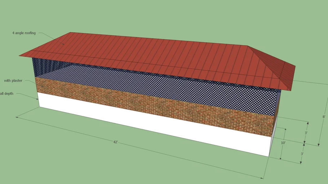
Task: Select the '4 angle roofing' annotation label
Action: [x=24, y=33]
